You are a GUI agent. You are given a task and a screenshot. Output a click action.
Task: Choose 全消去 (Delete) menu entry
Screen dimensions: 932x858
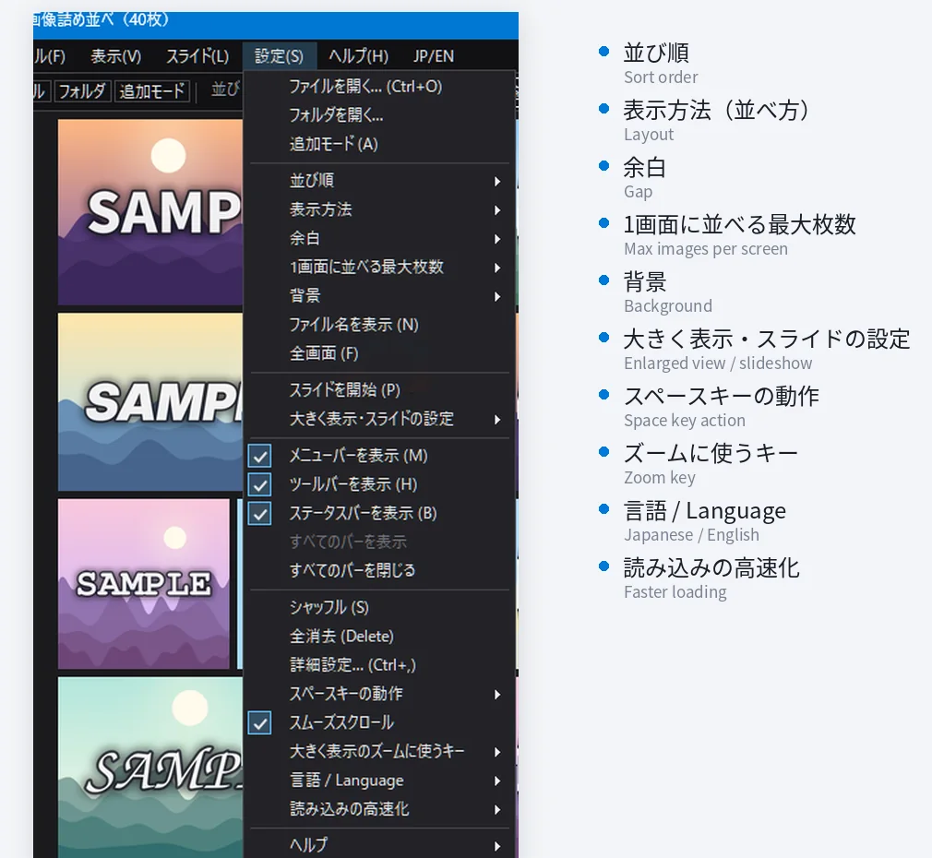pyautogui.click(x=379, y=637)
